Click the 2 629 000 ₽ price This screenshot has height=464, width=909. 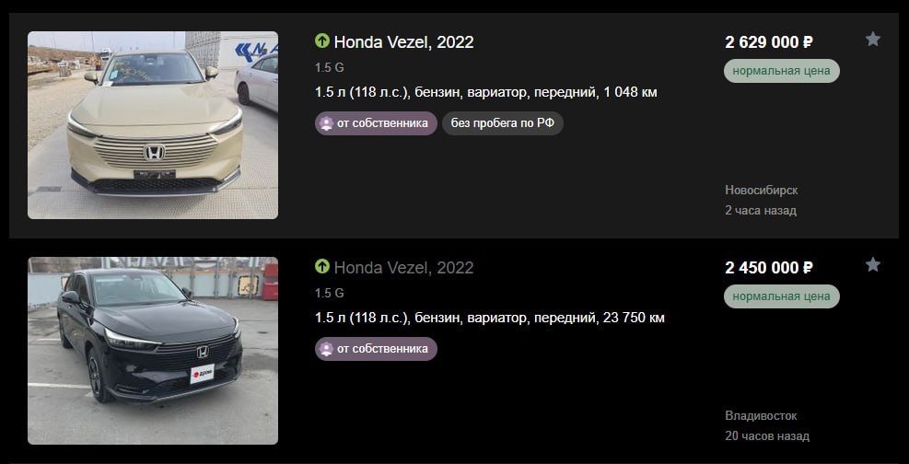(x=769, y=42)
